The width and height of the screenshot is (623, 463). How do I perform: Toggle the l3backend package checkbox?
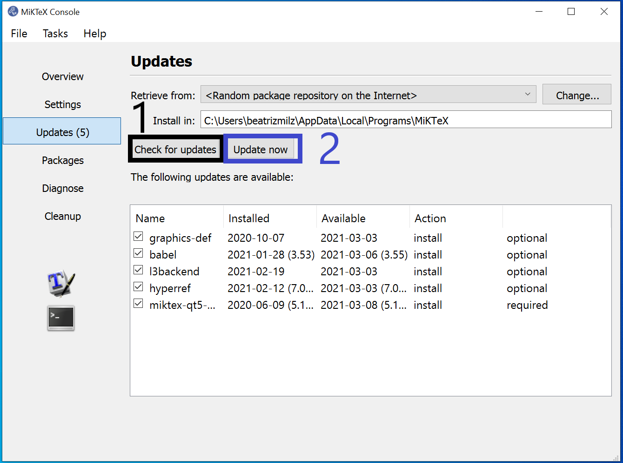coord(138,270)
